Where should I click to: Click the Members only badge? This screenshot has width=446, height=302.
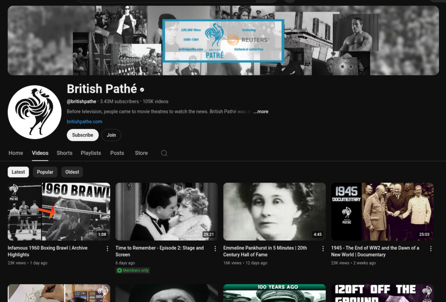[133, 270]
